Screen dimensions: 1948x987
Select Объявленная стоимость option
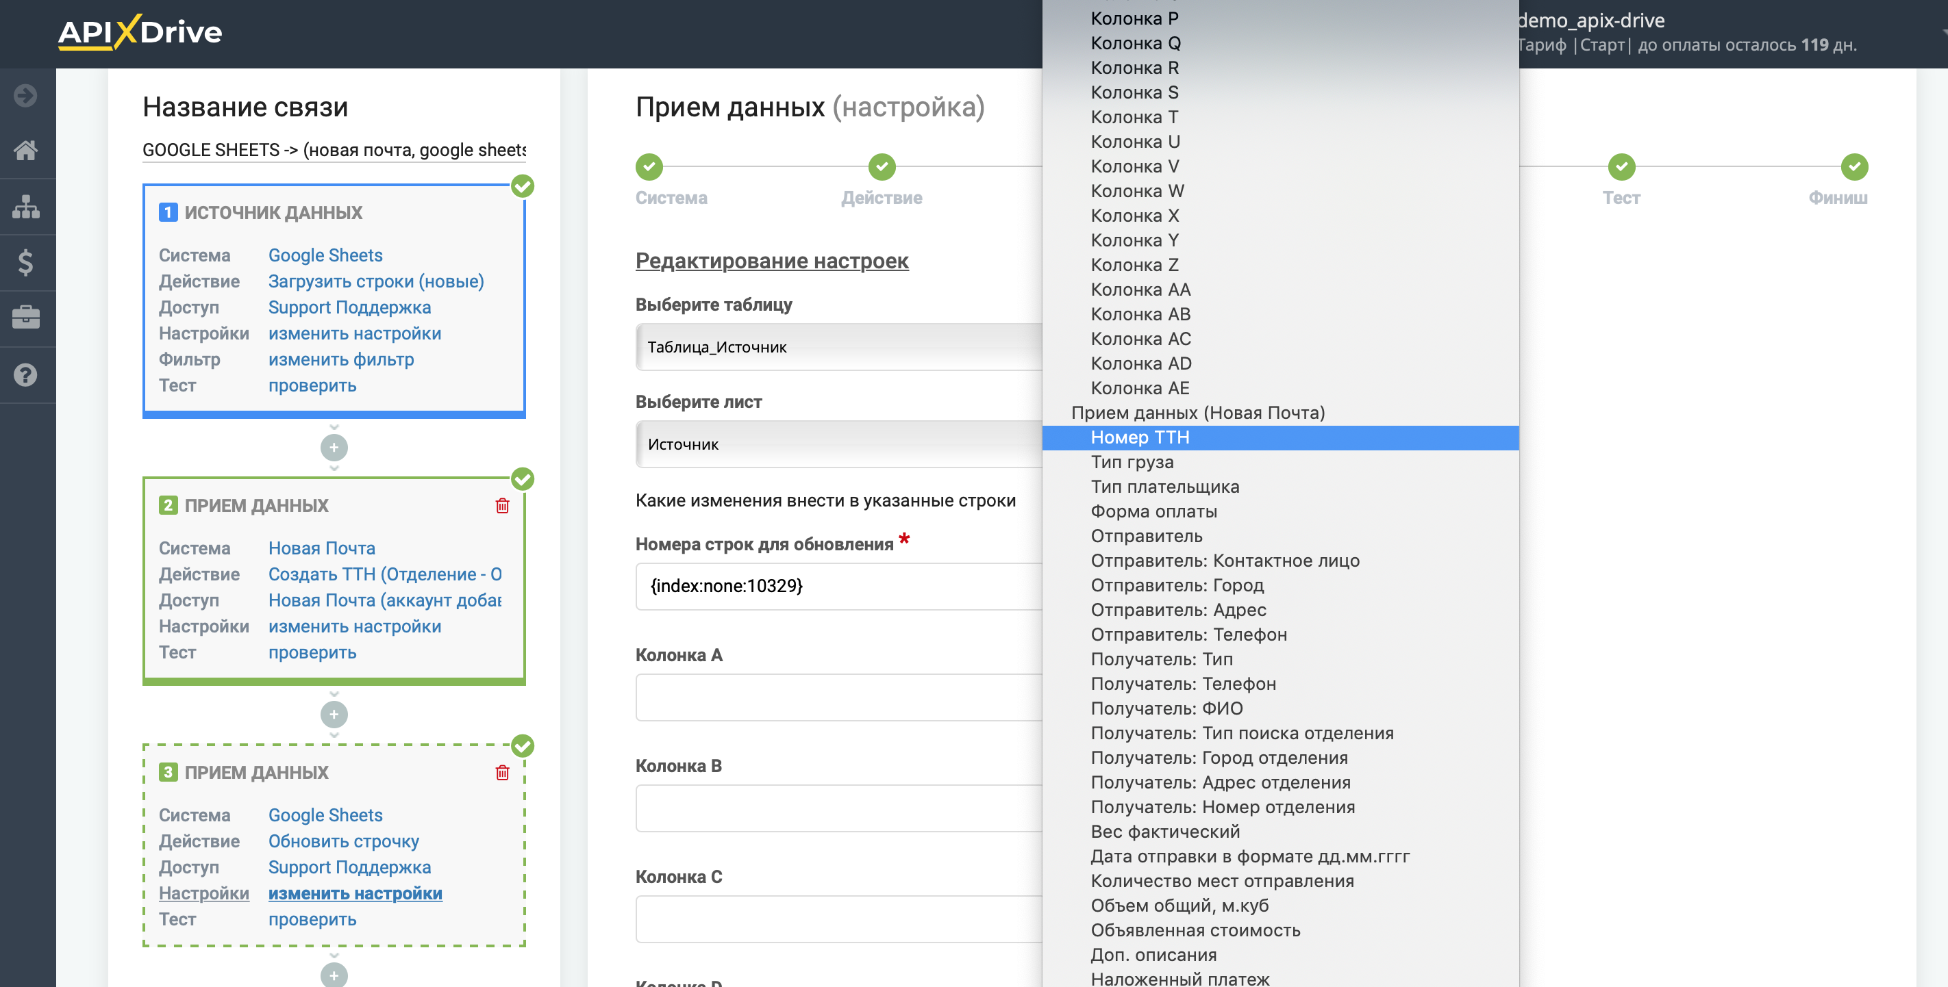(1280, 930)
